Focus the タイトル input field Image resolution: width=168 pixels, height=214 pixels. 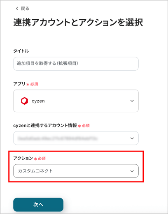tap(76, 64)
